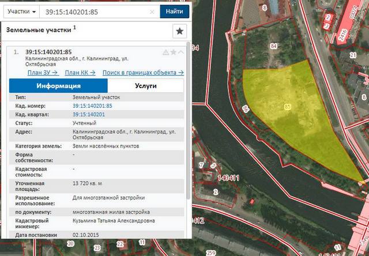Open cadastral quarter 39:15:140201 link
The image size is (369, 256).
(89, 115)
